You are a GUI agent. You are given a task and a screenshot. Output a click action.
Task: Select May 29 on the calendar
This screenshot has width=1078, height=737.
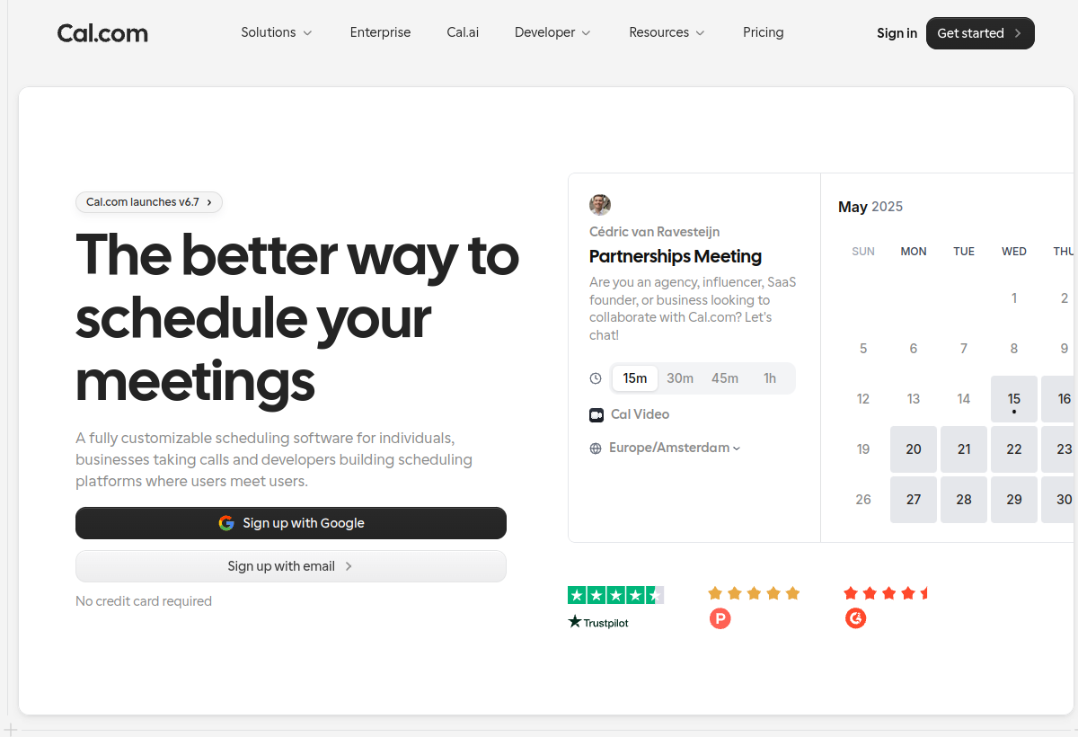(1014, 500)
